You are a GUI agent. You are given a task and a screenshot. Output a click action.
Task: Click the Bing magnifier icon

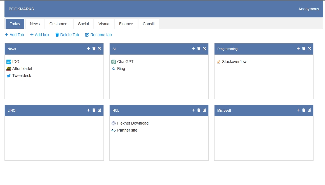click(x=114, y=69)
